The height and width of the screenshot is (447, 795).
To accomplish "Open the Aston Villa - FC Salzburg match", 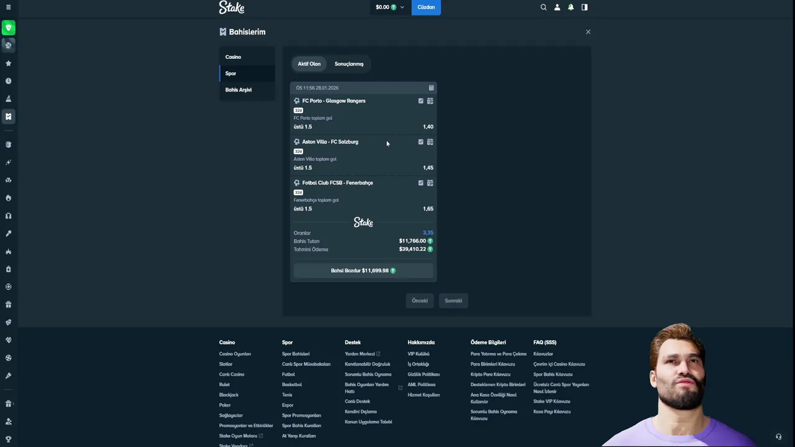I will (330, 142).
